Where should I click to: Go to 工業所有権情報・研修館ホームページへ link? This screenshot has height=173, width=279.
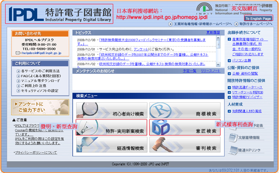coord(203,24)
